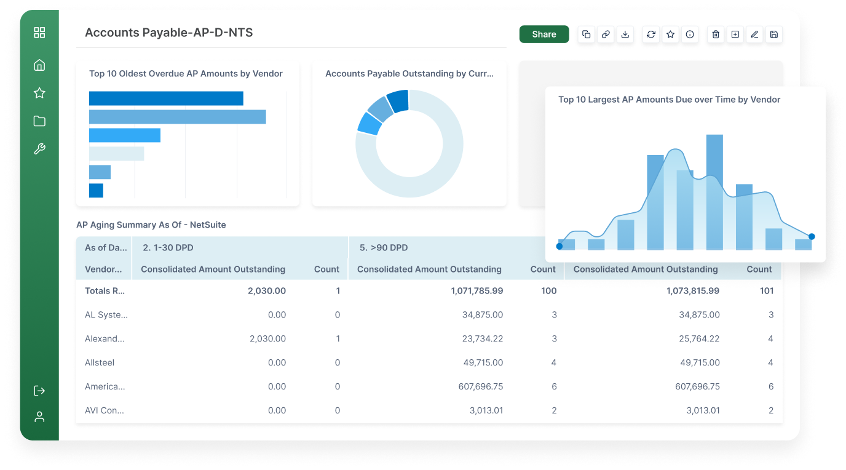Add a new widget with plus icon
Screen dimensions: 846x470
(735, 34)
